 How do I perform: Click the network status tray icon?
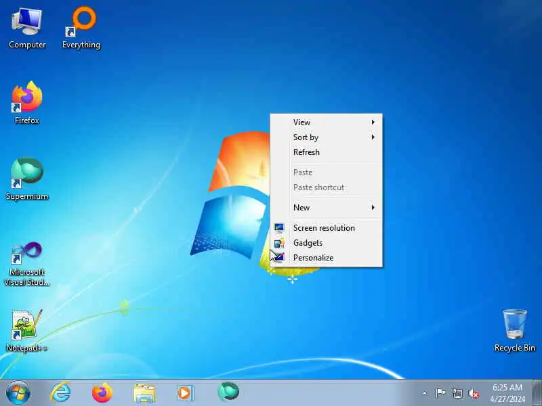click(x=457, y=393)
